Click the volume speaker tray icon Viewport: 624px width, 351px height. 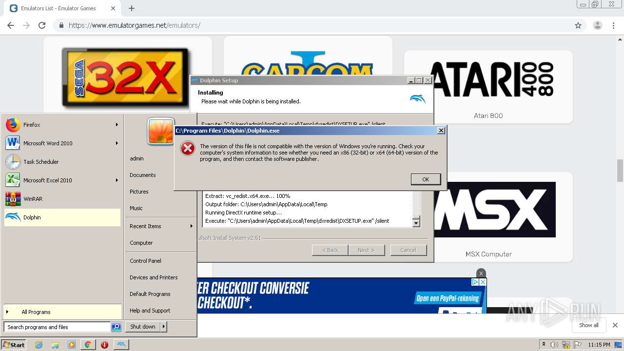tap(554, 345)
